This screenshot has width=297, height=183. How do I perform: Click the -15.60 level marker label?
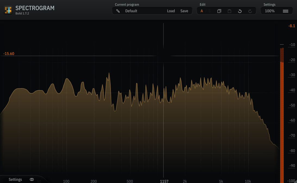[x=9, y=54]
